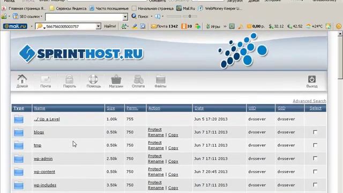Viewport: 343px width, 193px height.
Task: Open the wp-admin folder link
Action: tap(43, 159)
